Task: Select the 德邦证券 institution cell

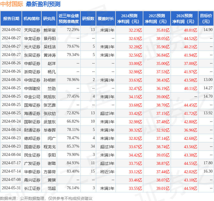Action: pos(32,138)
